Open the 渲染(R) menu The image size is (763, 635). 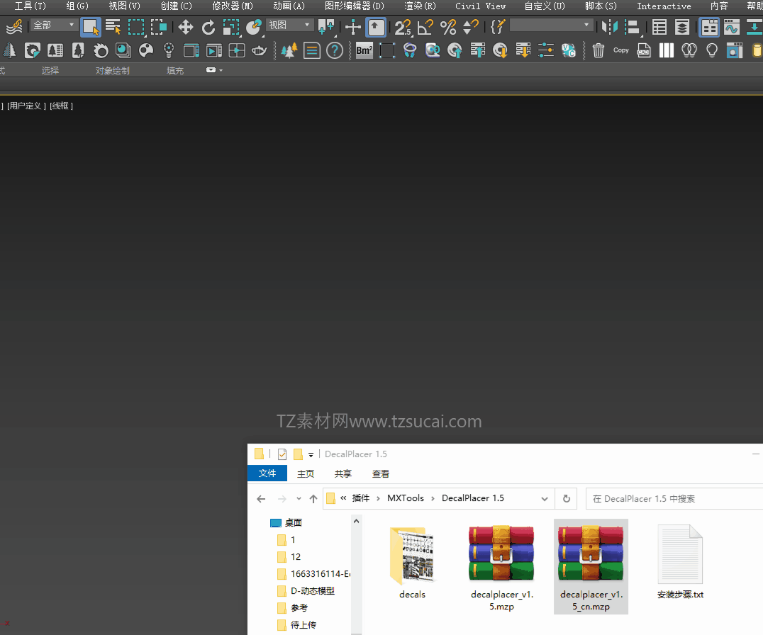[420, 6]
